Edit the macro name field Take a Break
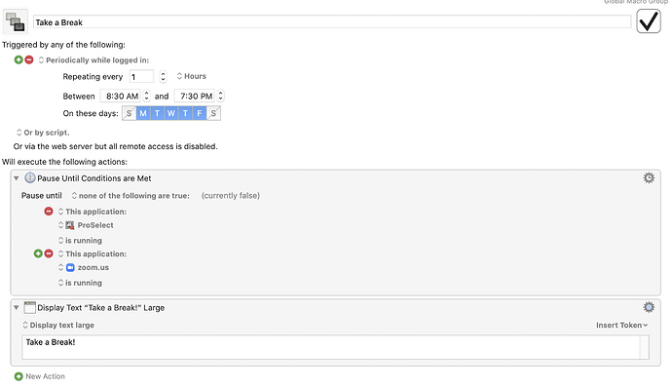Screen dimensions: 672x389 click(x=332, y=22)
